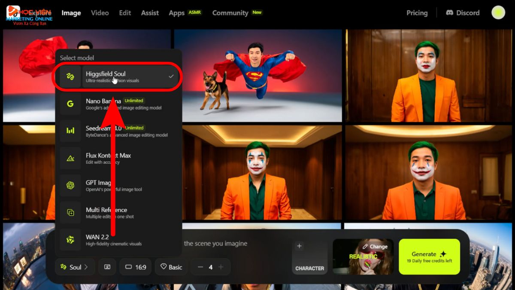Image resolution: width=515 pixels, height=290 pixels.
Task: Click the profile avatar in top right
Action: (x=498, y=12)
